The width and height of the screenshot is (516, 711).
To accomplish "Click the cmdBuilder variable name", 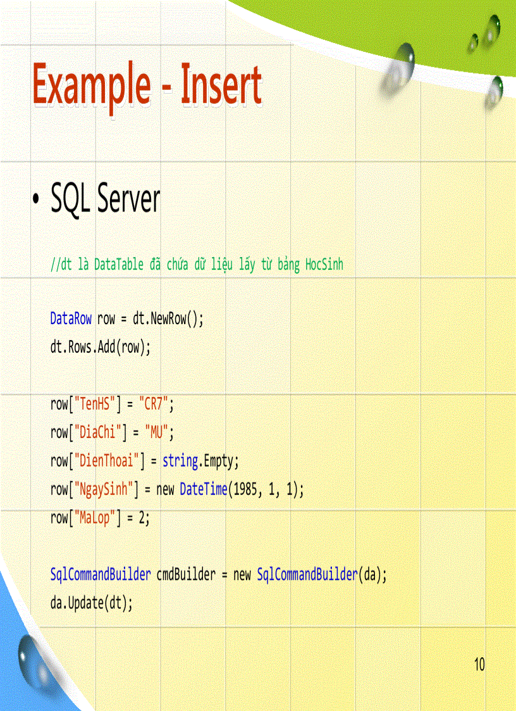I will (185, 575).
